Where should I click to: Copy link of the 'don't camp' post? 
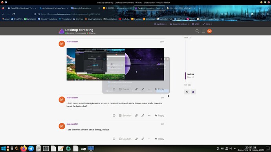click(136, 116)
